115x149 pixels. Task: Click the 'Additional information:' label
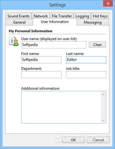coord(41,88)
